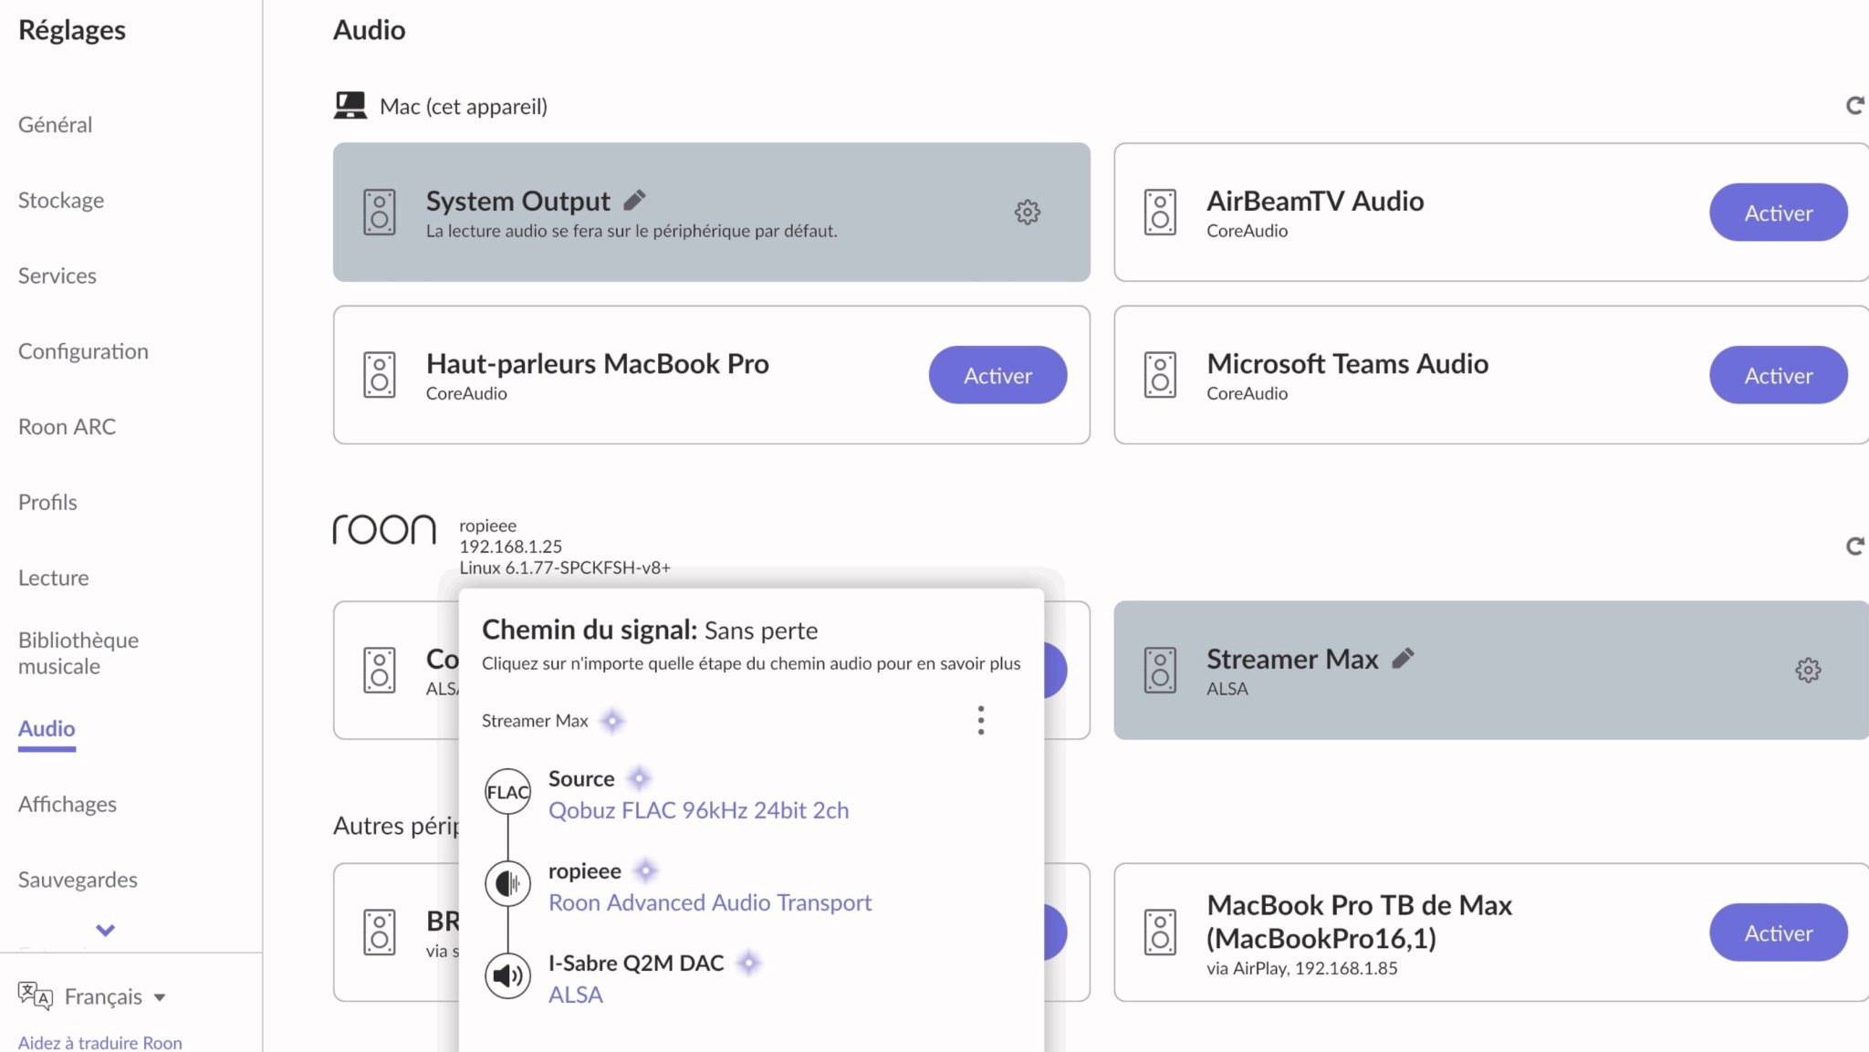Click Mac (cet appareil) label
The image size is (1869, 1052).
(464, 107)
